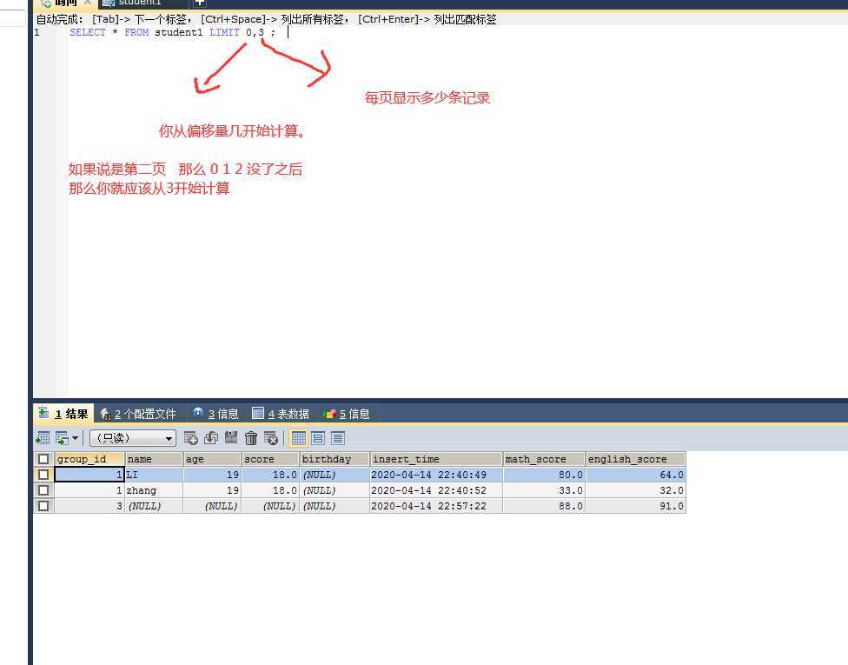Select the math_score cell 88.0
Image resolution: width=848 pixels, height=665 pixels.
tap(544, 506)
